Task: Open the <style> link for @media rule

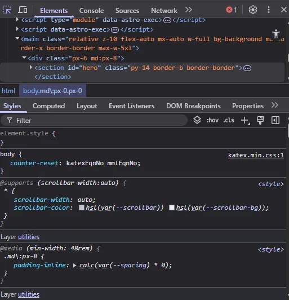Action: coord(271,249)
